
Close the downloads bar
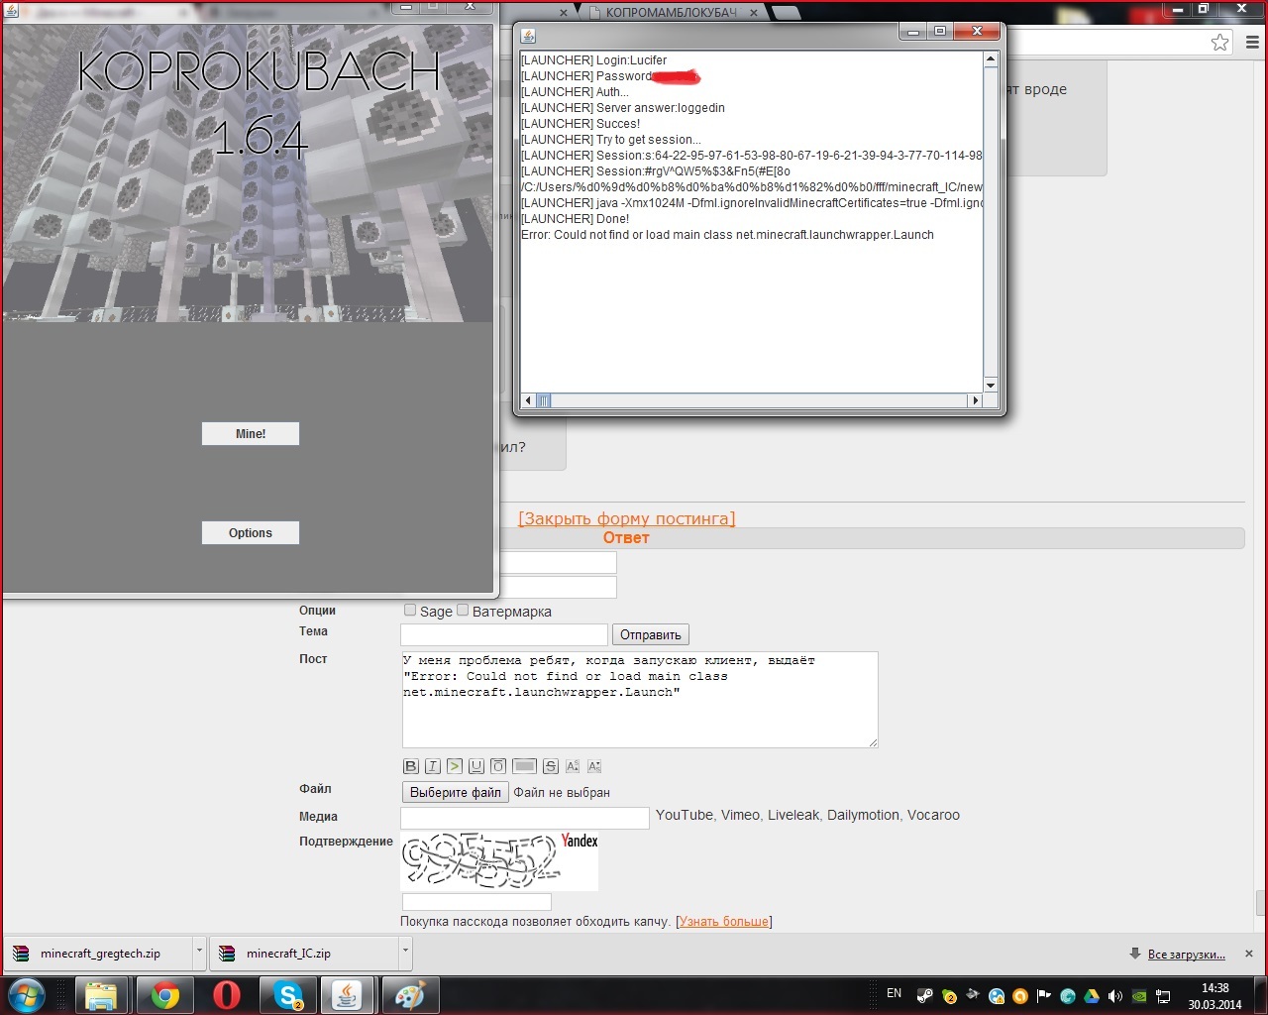[1248, 954]
